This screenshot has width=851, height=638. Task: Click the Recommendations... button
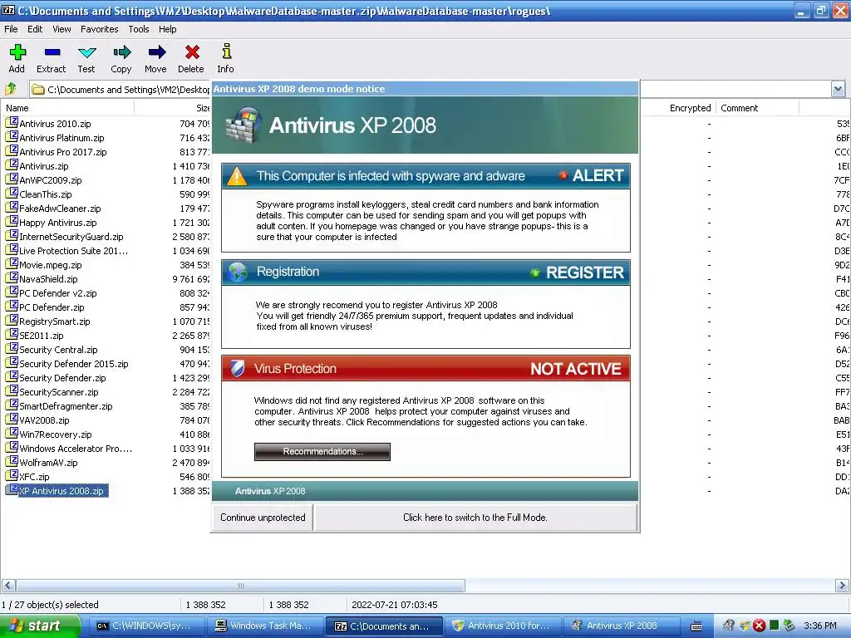(x=322, y=451)
